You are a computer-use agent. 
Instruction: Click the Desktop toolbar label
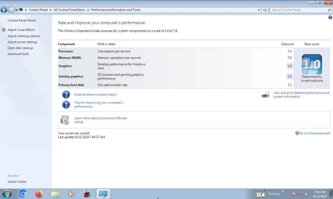(x=274, y=194)
